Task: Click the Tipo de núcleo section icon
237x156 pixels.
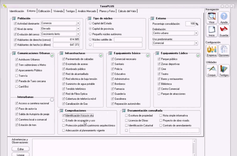Action: click(90, 18)
